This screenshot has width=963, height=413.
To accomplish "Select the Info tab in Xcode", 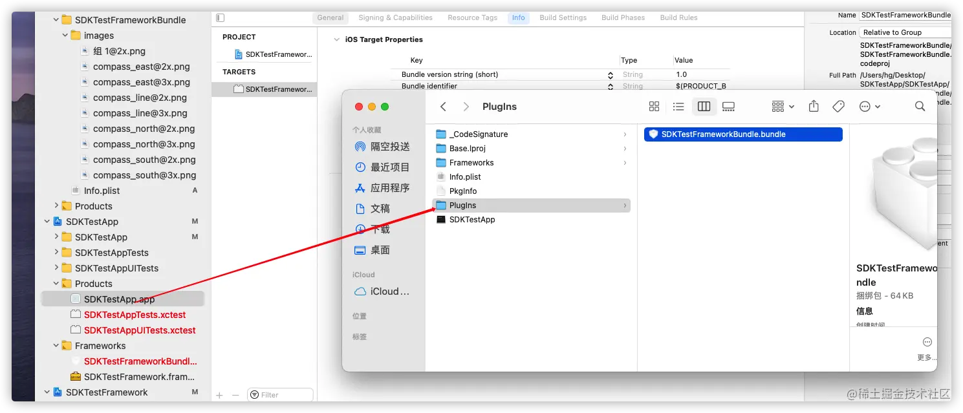I will 519,18.
